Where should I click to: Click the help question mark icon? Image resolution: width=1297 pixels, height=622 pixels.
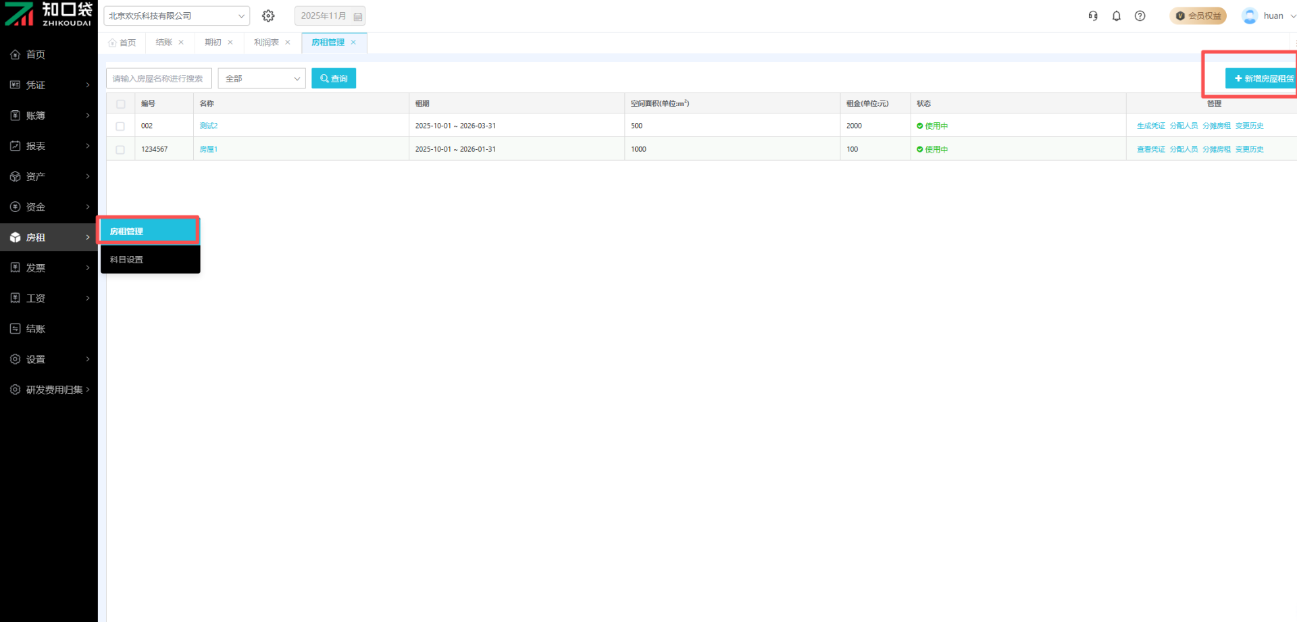(1140, 16)
